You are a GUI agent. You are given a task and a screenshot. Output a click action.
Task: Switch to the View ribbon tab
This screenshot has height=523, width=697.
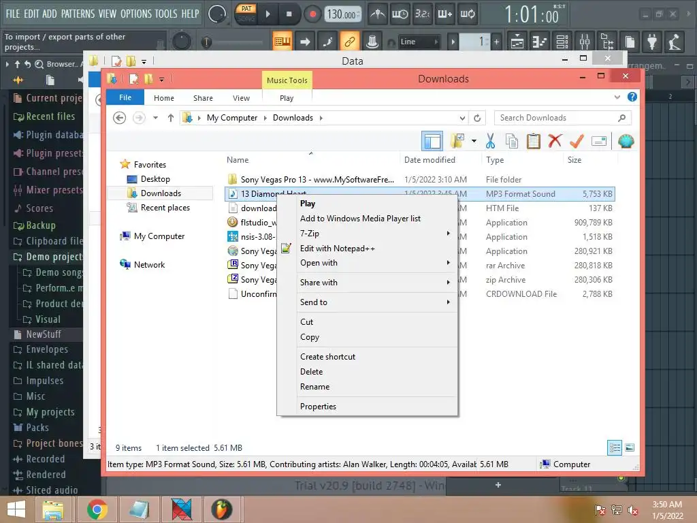click(242, 98)
